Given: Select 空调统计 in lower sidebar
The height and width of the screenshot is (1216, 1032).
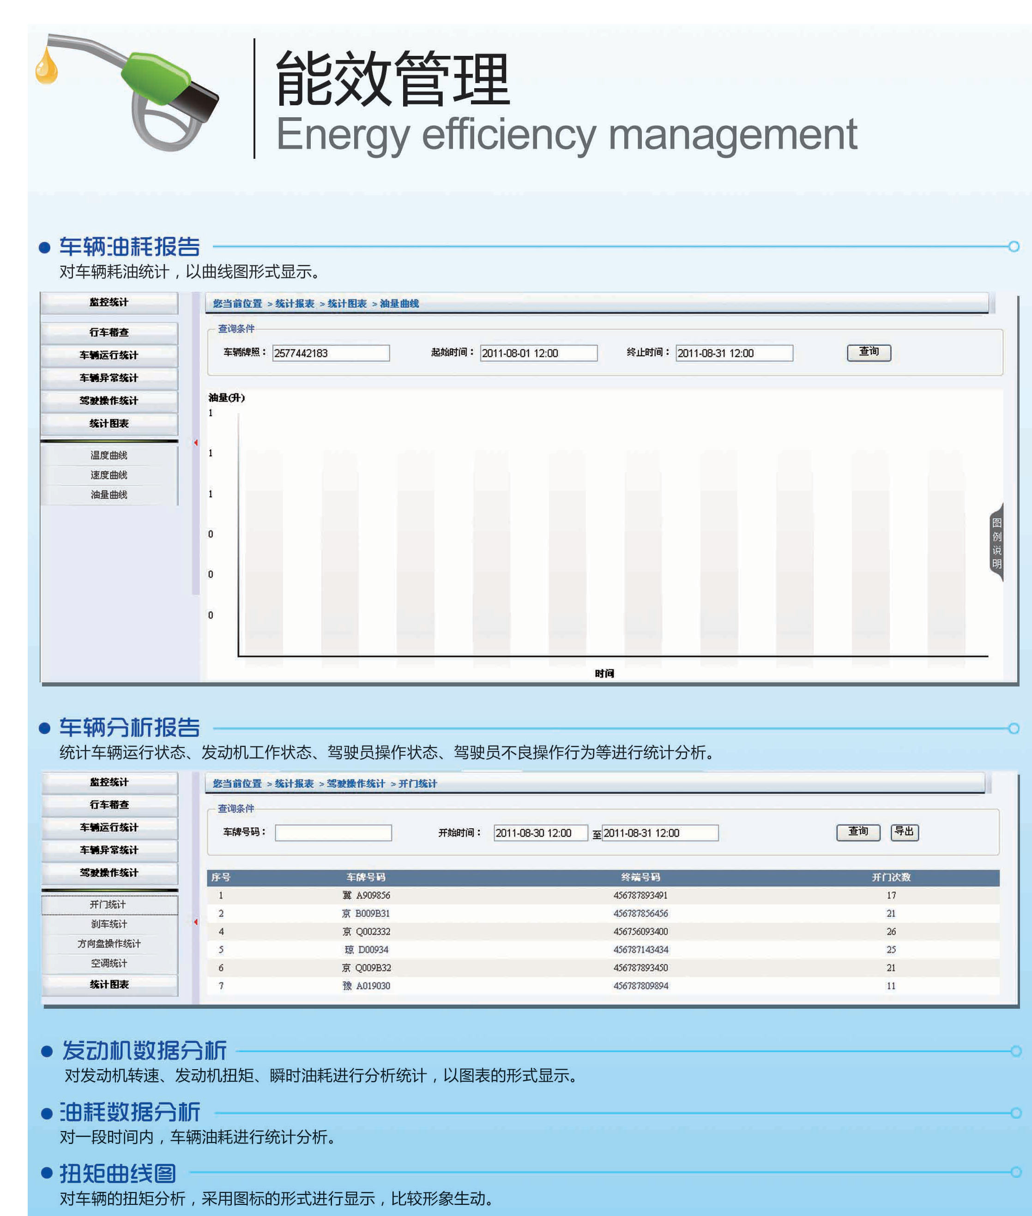Looking at the screenshot, I should (x=109, y=963).
